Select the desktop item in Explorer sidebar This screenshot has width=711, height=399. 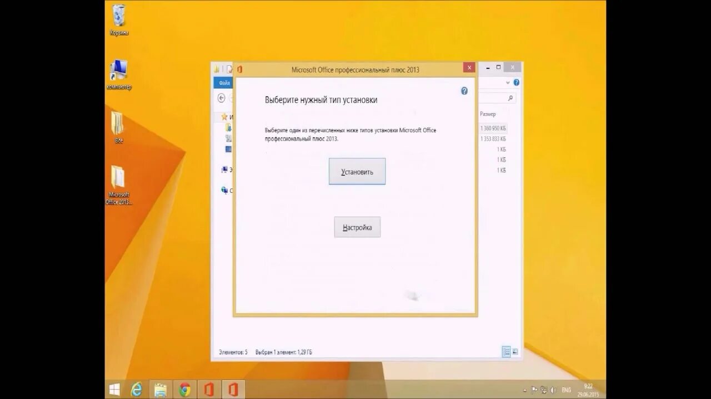(228, 149)
